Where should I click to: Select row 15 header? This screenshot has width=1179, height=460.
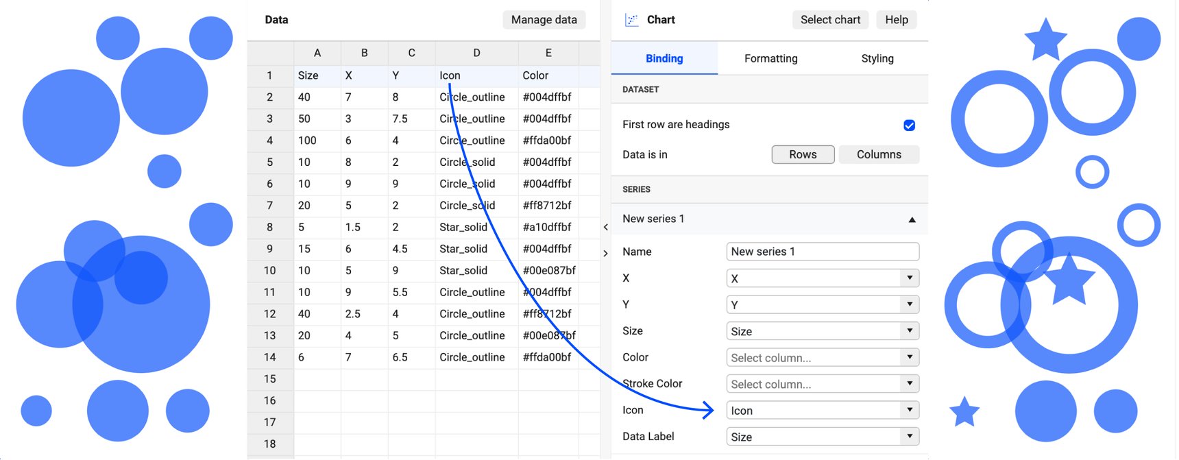click(270, 379)
